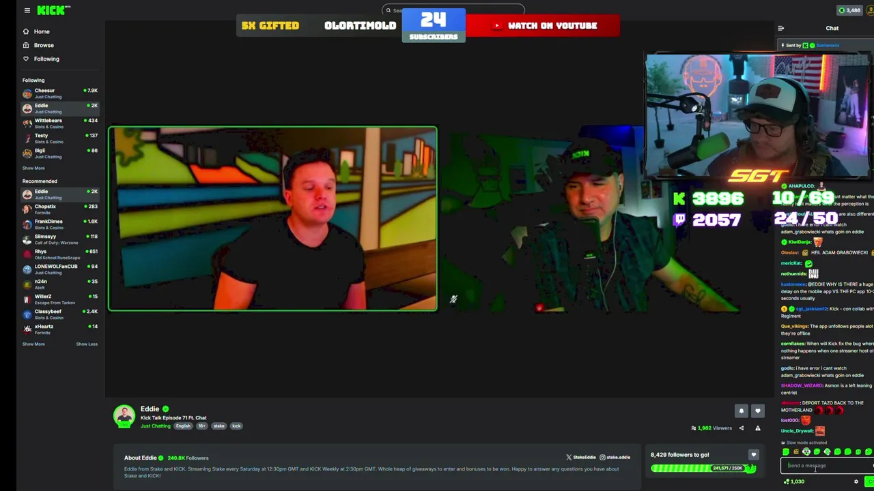
Task: Open Testy's Slots & Casino channel
Action: [x=59, y=138]
